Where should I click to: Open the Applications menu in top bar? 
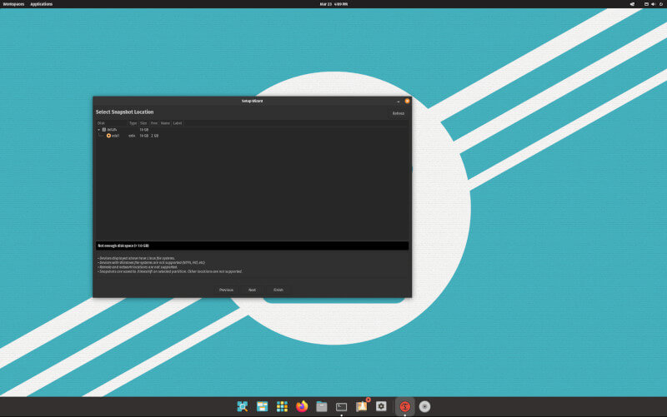[x=42, y=4]
